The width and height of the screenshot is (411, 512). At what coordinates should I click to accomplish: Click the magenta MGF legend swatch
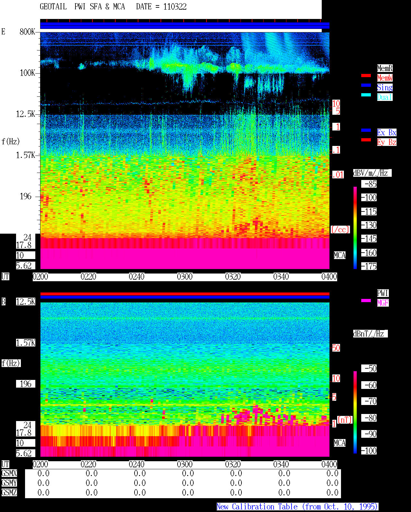(366, 301)
